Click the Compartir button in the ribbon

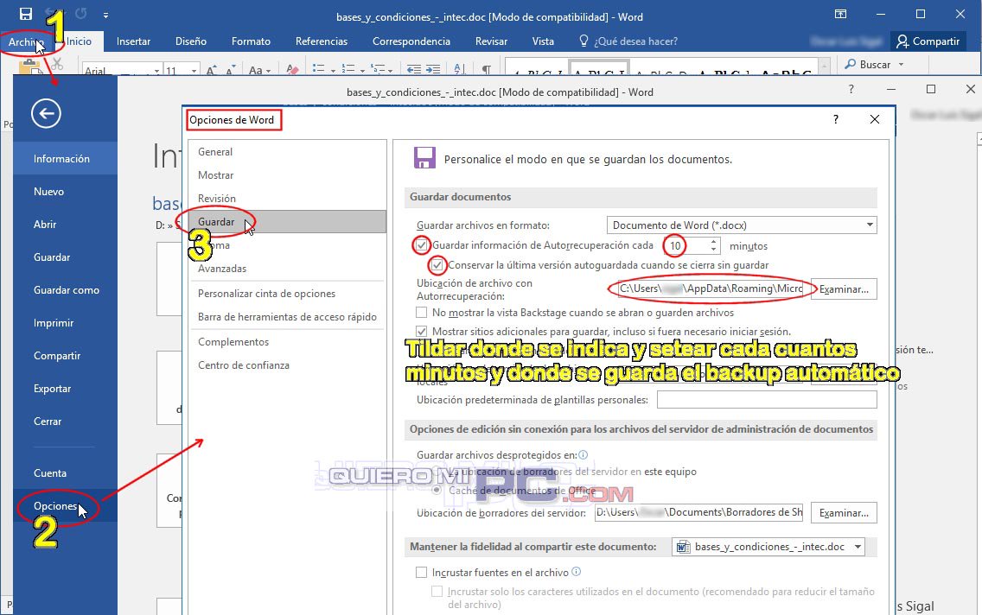pyautogui.click(x=928, y=41)
